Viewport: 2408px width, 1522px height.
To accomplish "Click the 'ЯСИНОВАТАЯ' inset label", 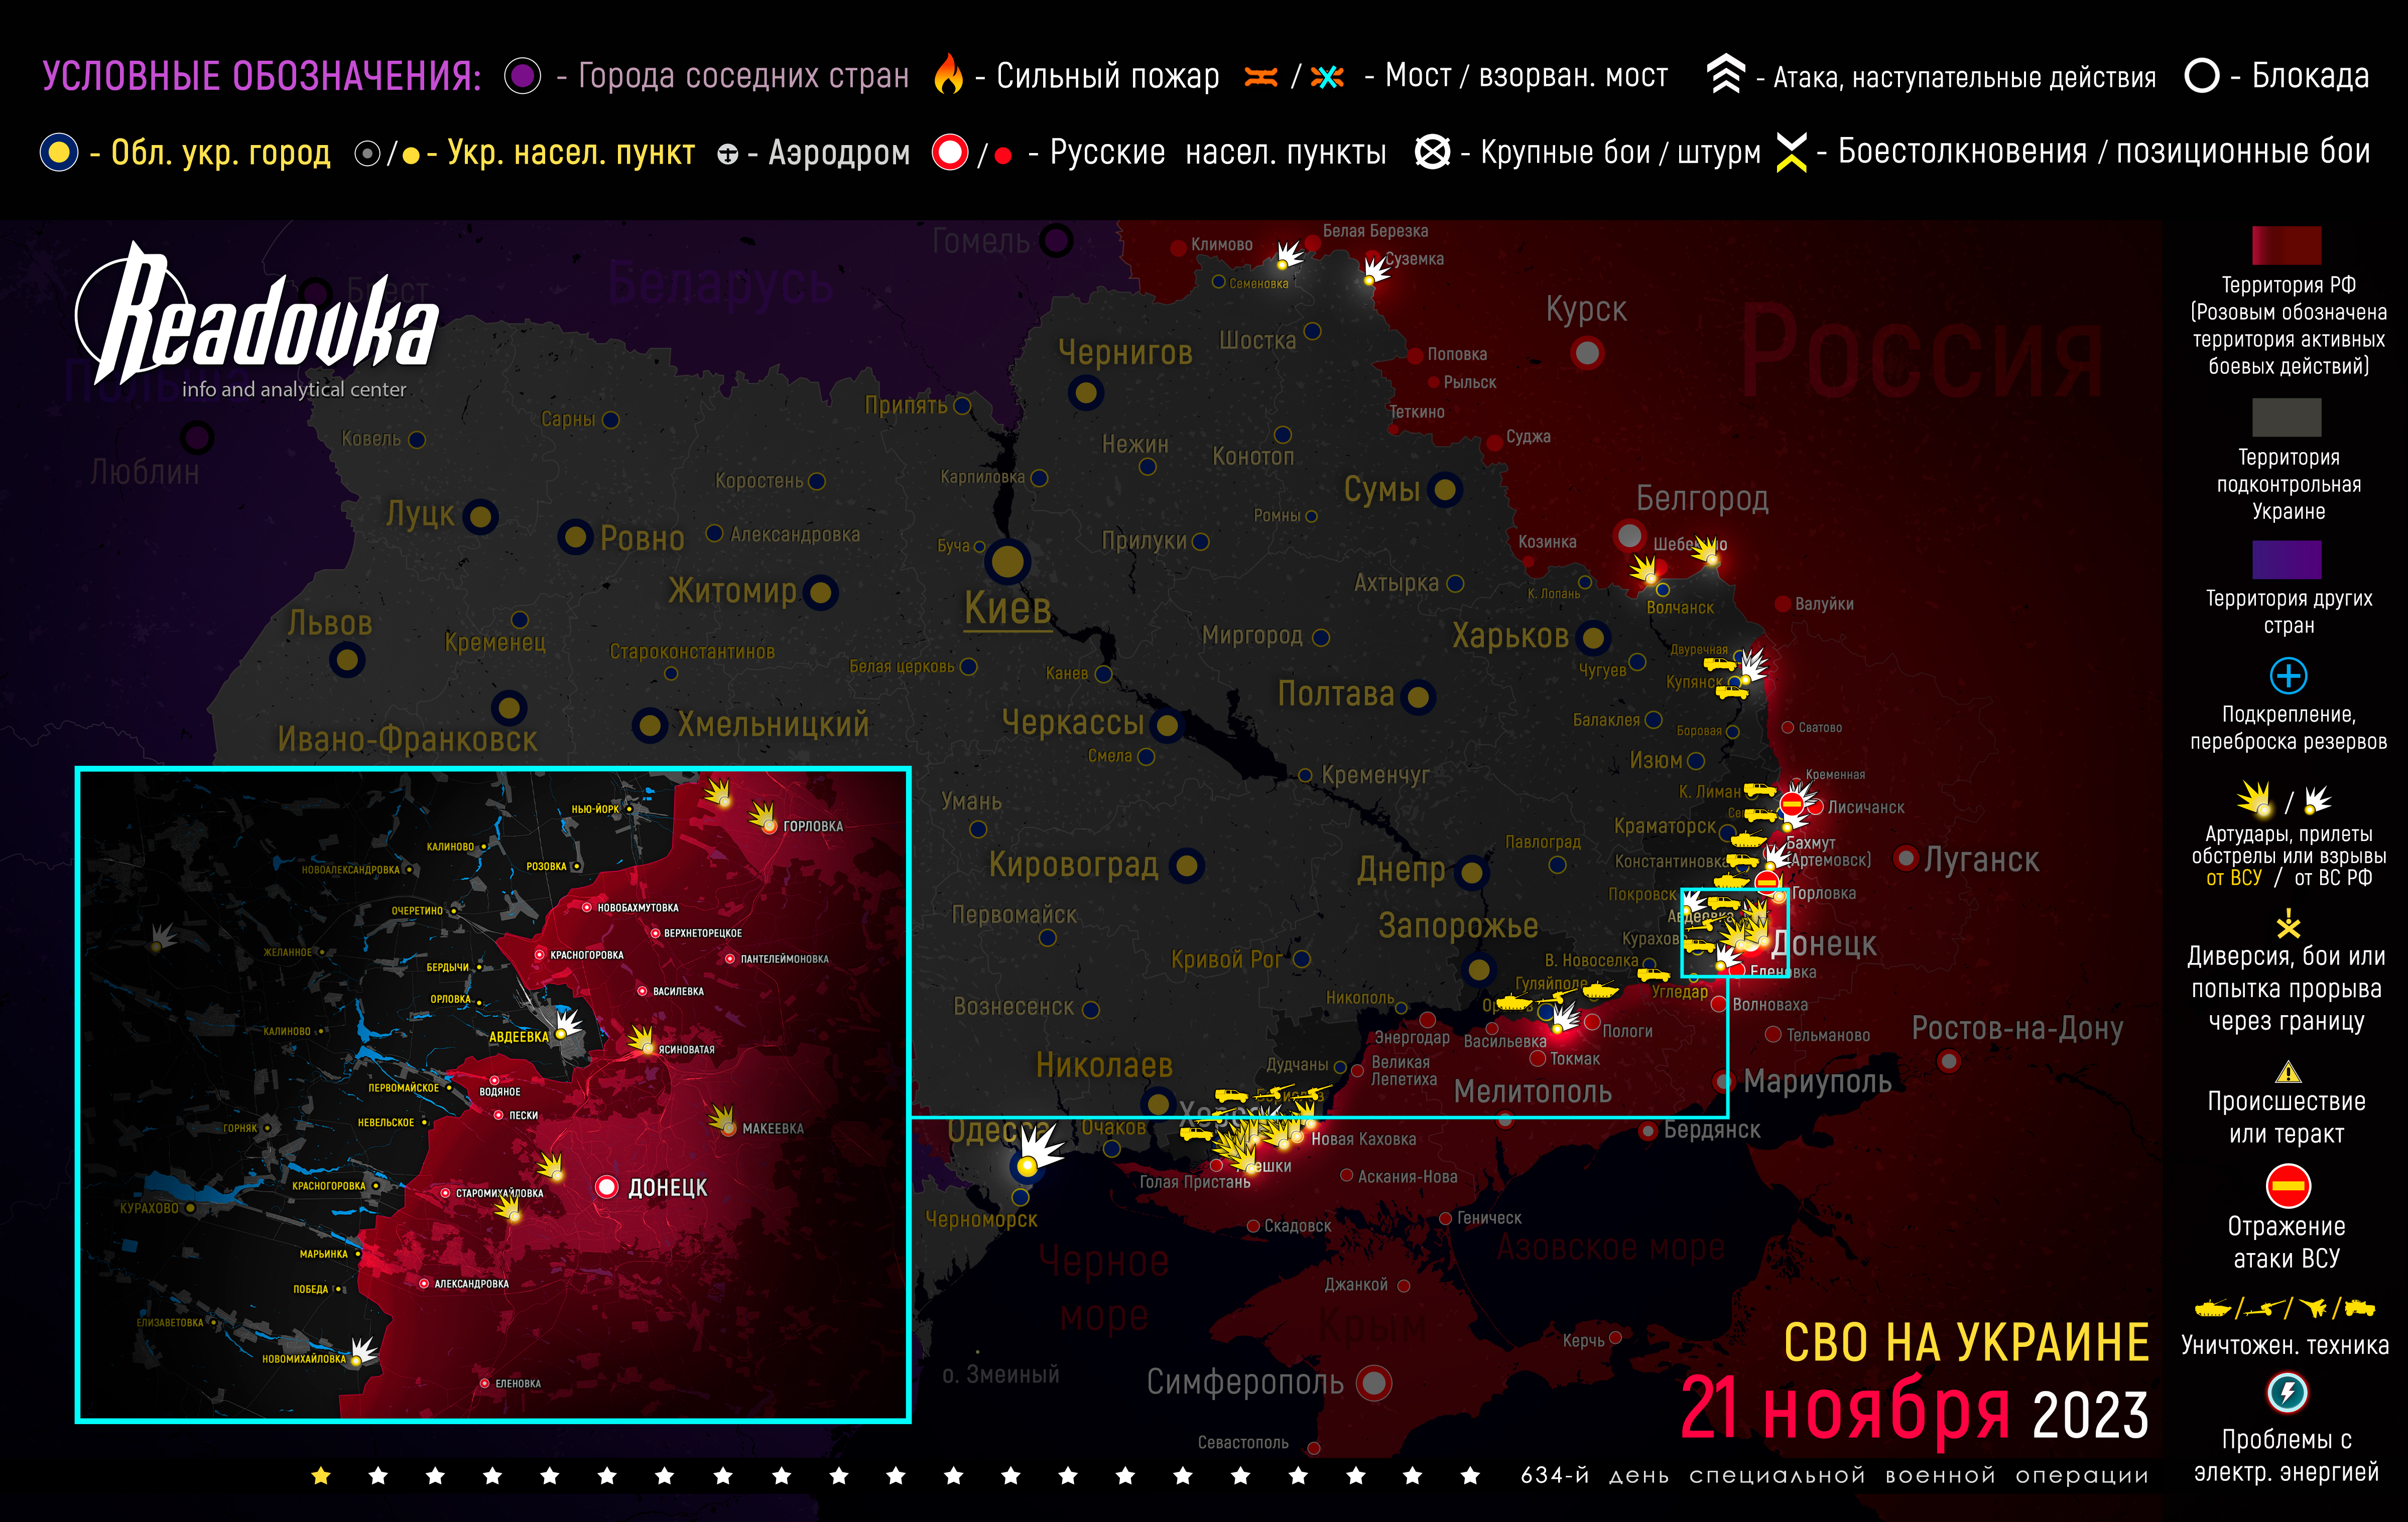I will point(686,1050).
